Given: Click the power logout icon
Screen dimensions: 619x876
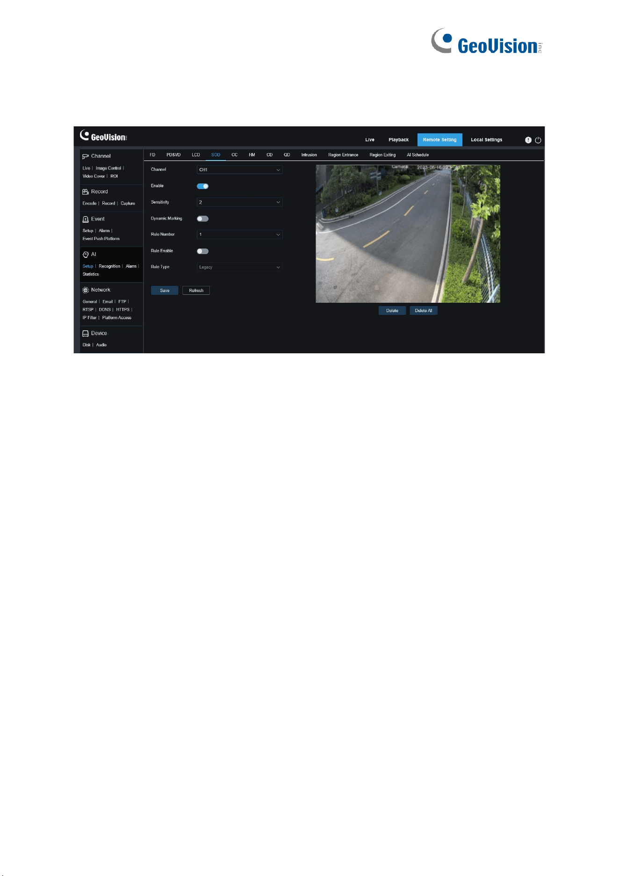Looking at the screenshot, I should (538, 140).
